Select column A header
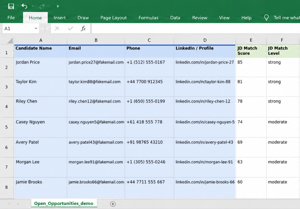 coord(41,40)
